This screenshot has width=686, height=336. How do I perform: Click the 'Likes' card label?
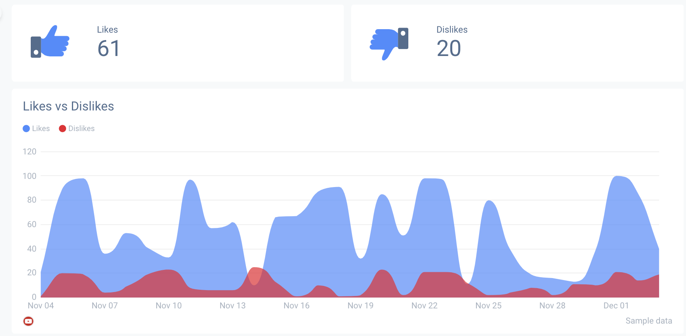(107, 30)
